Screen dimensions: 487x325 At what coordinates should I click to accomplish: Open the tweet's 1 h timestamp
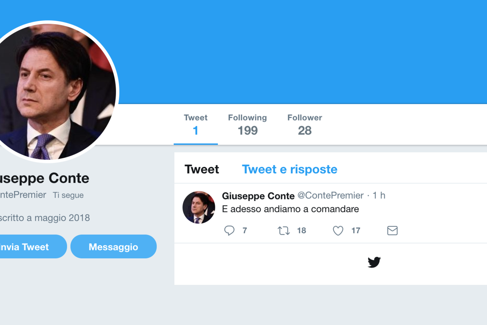click(379, 195)
